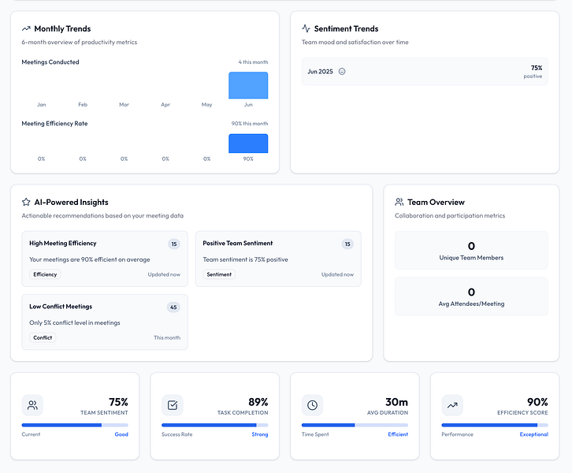Click the 15 badge on Positive Team Sentiment

[347, 244]
